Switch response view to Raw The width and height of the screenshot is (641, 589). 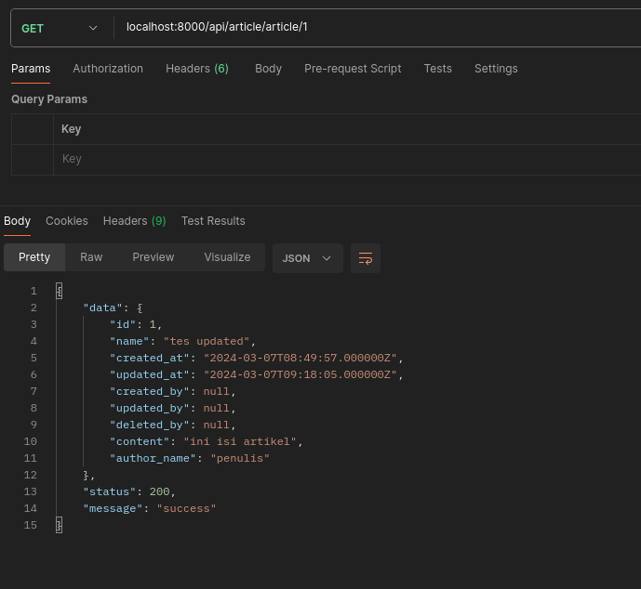(x=91, y=257)
